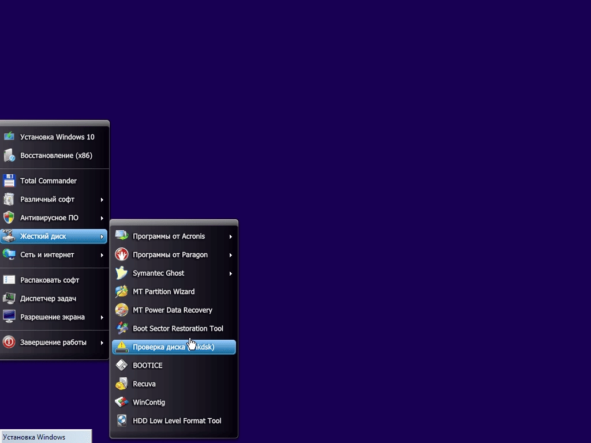
Task: Click the Восстановление (x86) disk icon
Action: click(9, 155)
